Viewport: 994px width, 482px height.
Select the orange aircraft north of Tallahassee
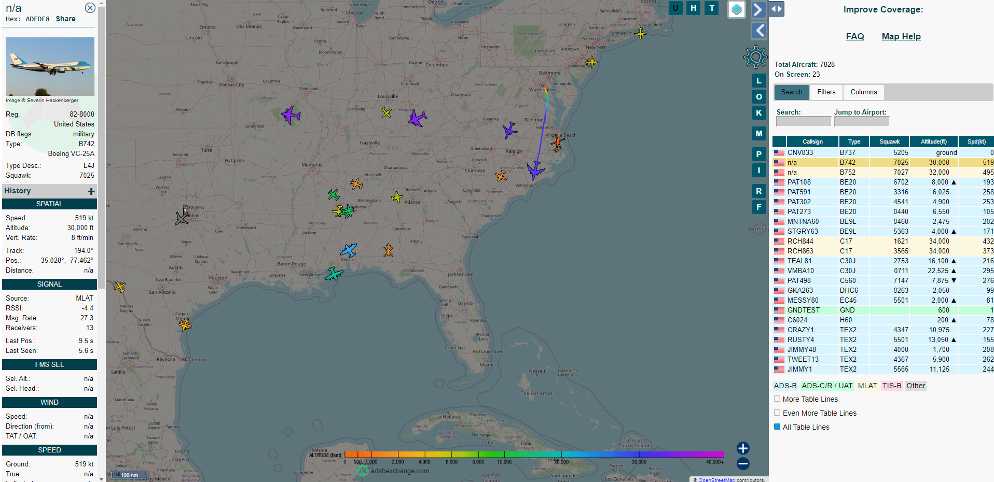click(x=388, y=250)
